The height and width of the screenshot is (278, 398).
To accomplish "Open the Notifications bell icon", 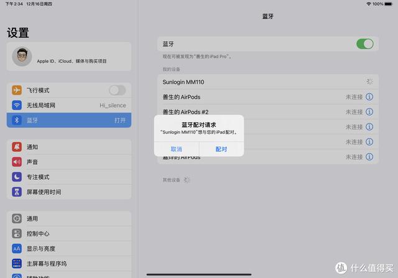I will 17,147.
